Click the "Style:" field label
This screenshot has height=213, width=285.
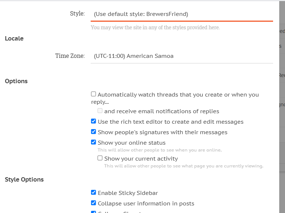tap(77, 14)
